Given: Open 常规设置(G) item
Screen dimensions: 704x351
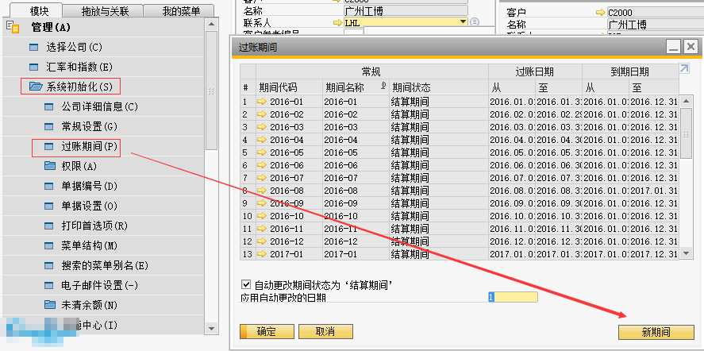Looking at the screenshot, I should tap(90, 127).
